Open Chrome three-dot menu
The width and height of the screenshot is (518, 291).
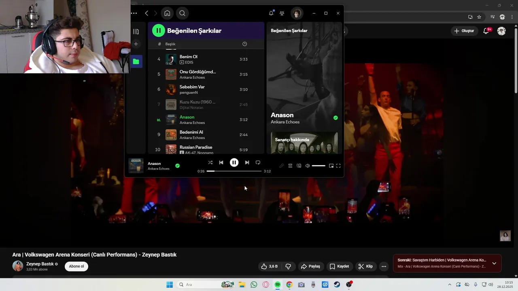513,17
